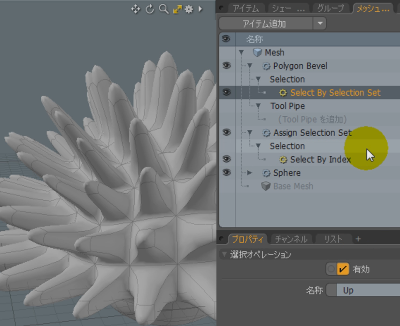Select the Base Mesh item

pyautogui.click(x=292, y=186)
